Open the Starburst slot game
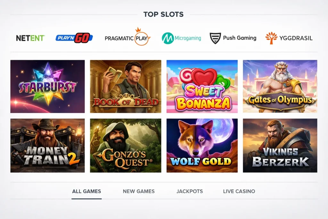 (x=47, y=86)
